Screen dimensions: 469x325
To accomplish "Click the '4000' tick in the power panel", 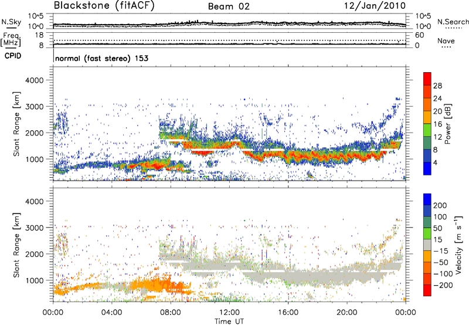I will 34,80.
